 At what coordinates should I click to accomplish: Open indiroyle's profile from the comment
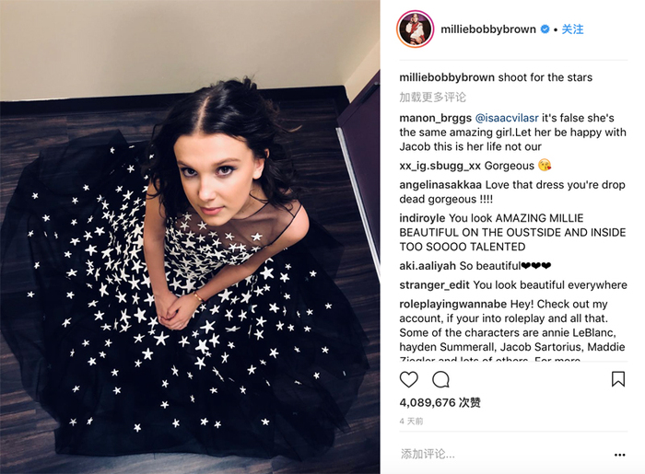(422, 218)
